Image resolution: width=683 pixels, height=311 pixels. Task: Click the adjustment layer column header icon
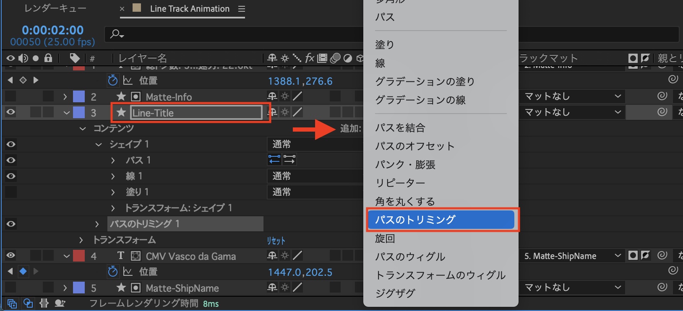click(348, 58)
